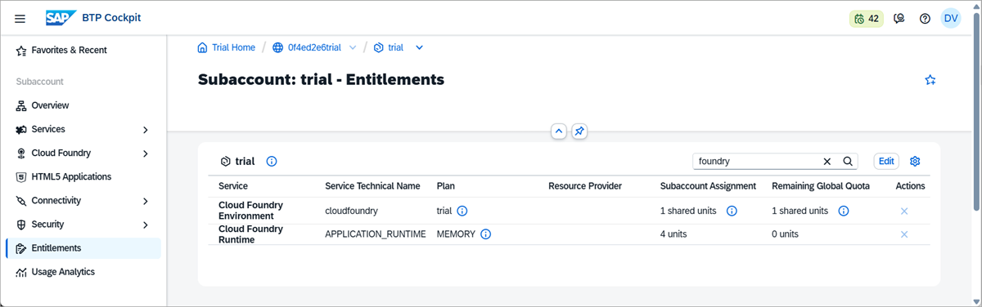Select Cloud Foundry Environment row name
Image resolution: width=982 pixels, height=307 pixels.
[x=250, y=211]
